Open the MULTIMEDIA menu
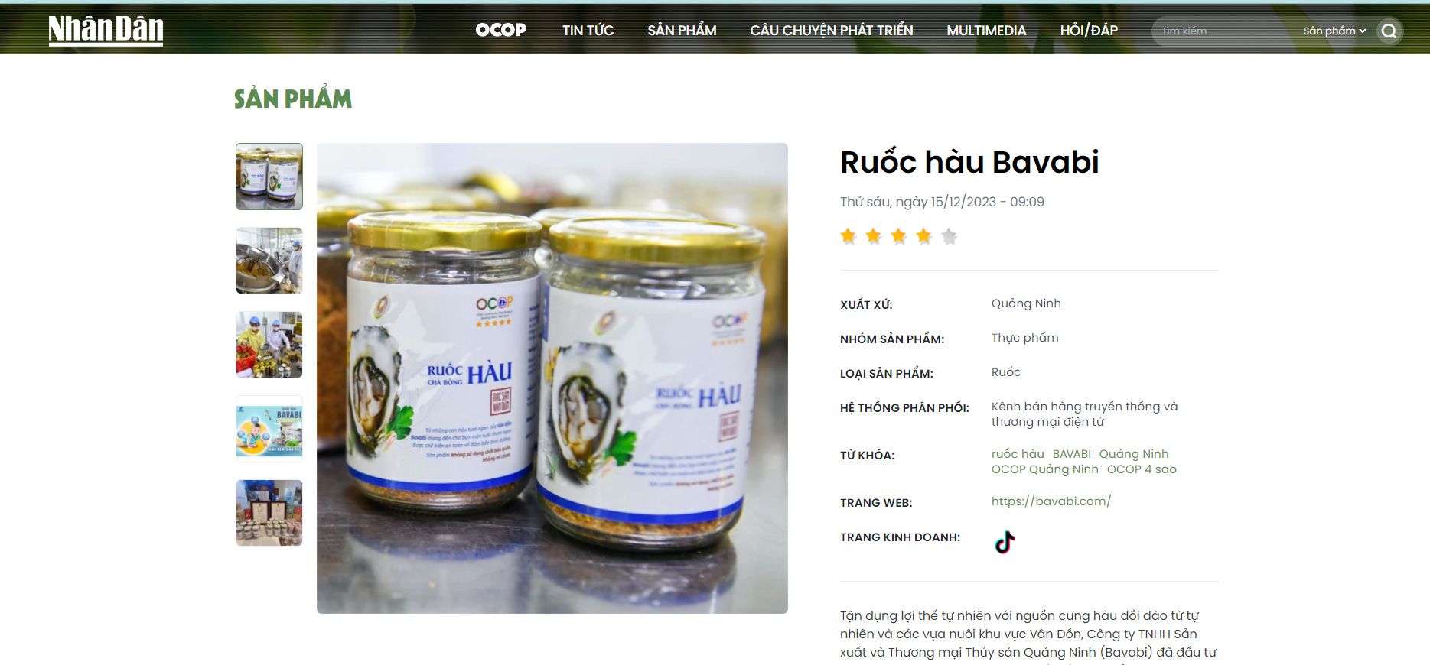1430x665 pixels. point(986,31)
